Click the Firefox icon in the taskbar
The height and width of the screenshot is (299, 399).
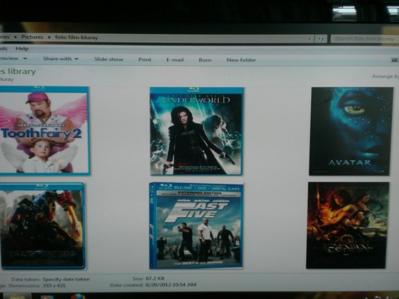(78, 296)
